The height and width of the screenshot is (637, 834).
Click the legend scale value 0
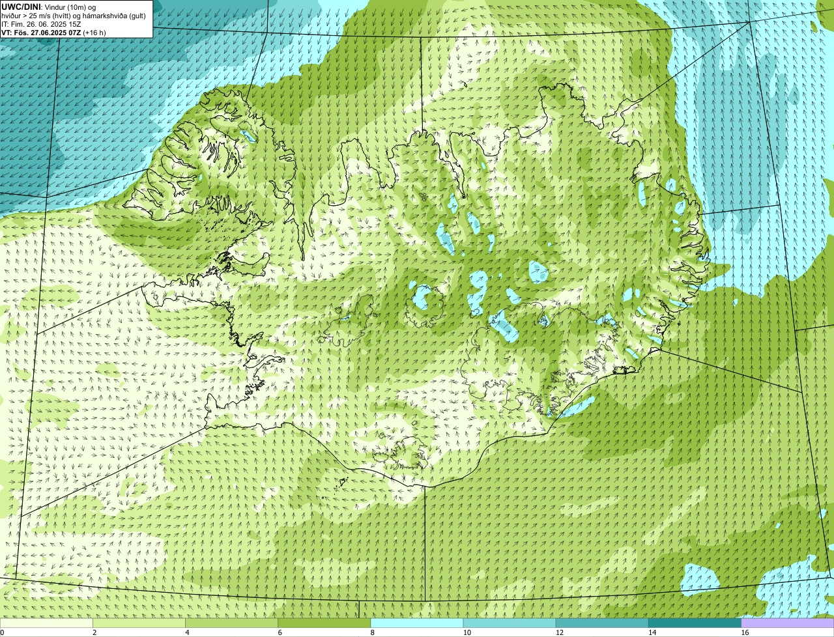3,632
